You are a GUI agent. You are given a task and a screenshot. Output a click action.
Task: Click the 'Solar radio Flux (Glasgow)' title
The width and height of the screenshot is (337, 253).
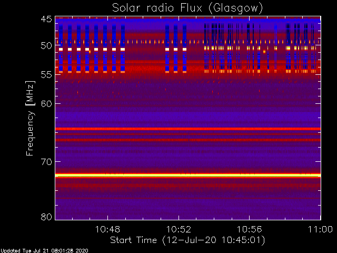click(187, 8)
